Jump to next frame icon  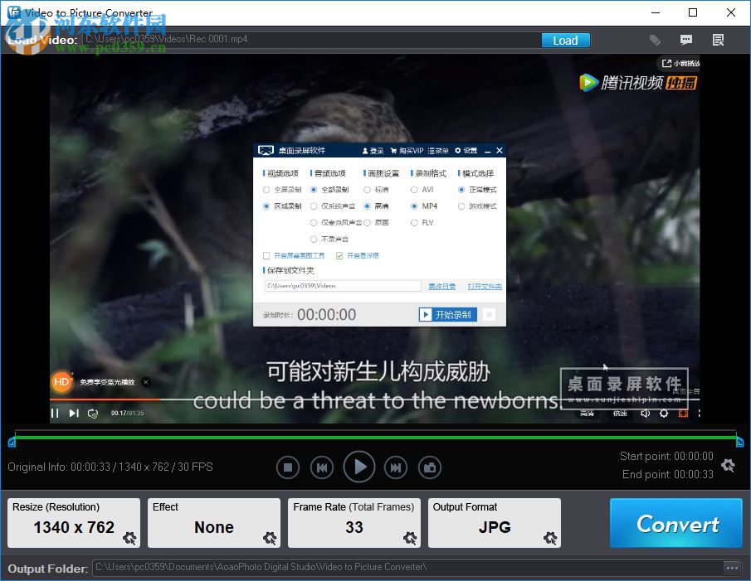395,467
